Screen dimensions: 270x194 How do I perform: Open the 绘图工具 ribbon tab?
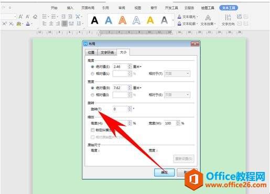click(208, 8)
